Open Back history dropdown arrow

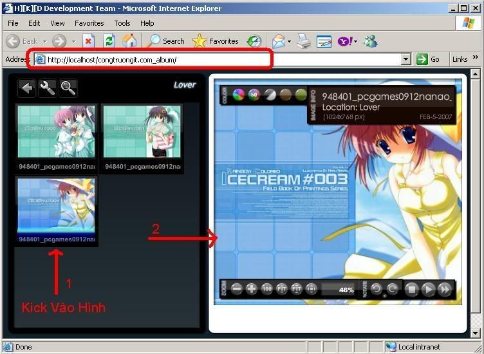point(45,41)
